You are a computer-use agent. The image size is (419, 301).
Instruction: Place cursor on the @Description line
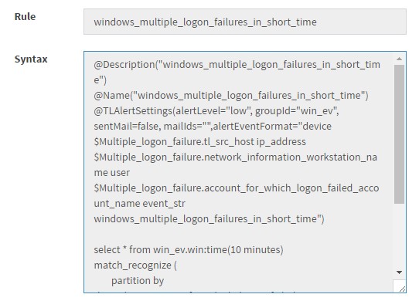237,65
